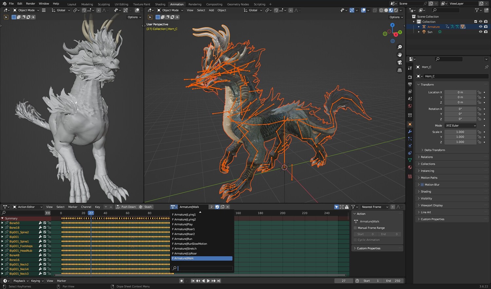Enable the Manual Frame Range checkbox
The image size is (491, 289).
pos(355,228)
